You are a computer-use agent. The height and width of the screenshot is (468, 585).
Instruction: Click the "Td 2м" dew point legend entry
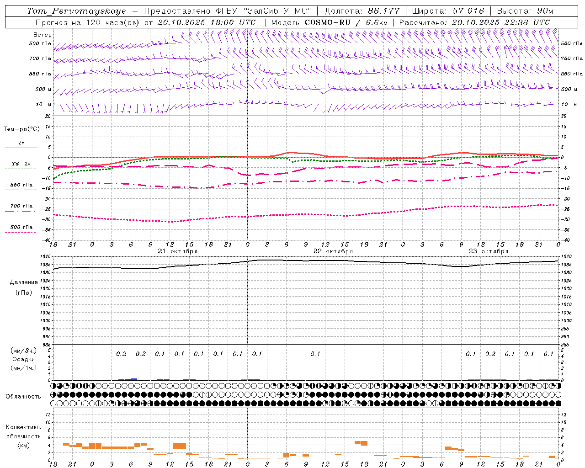click(x=21, y=164)
